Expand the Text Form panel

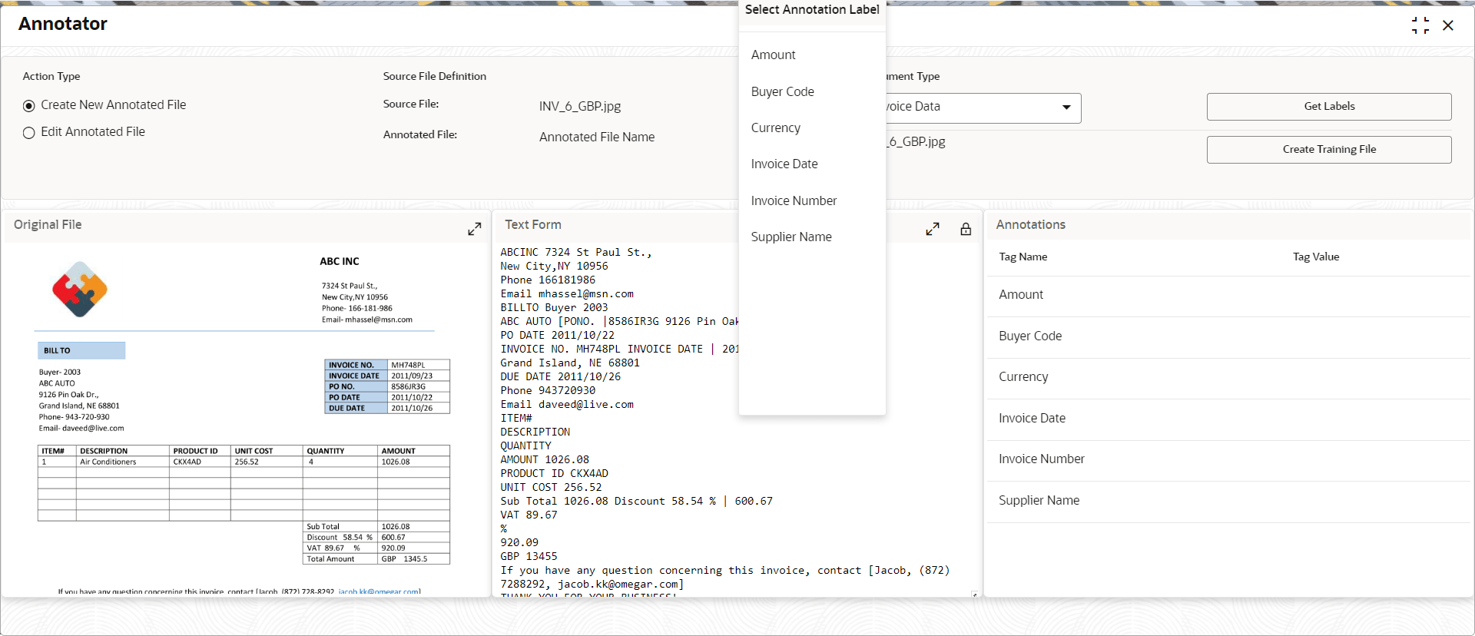click(x=933, y=229)
